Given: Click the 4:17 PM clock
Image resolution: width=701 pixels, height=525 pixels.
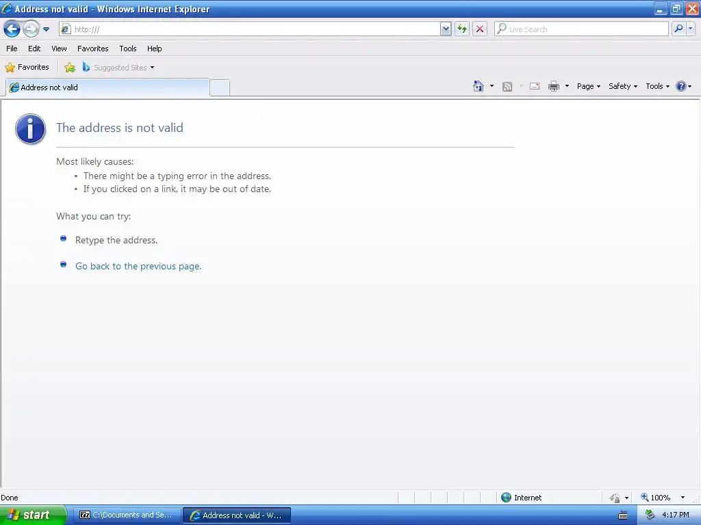Looking at the screenshot, I should [x=676, y=515].
